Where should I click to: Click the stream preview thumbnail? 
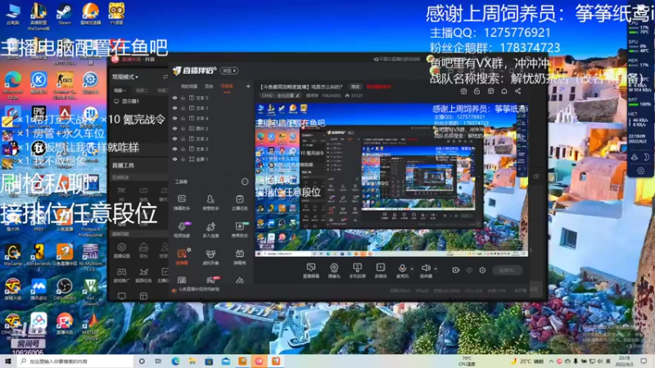(391, 180)
